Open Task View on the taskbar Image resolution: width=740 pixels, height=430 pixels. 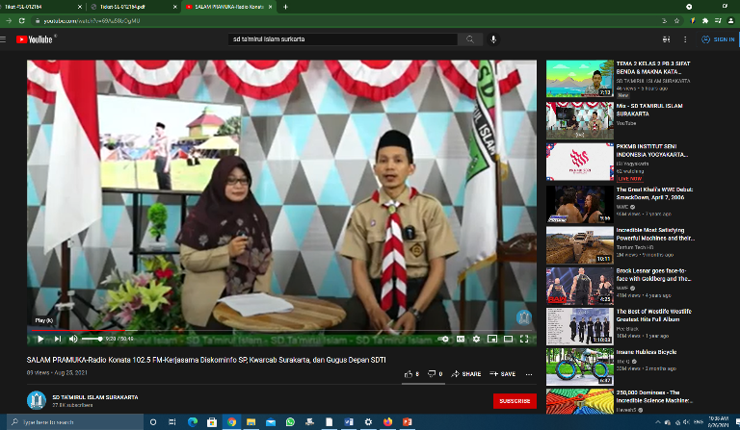pyautogui.click(x=172, y=422)
